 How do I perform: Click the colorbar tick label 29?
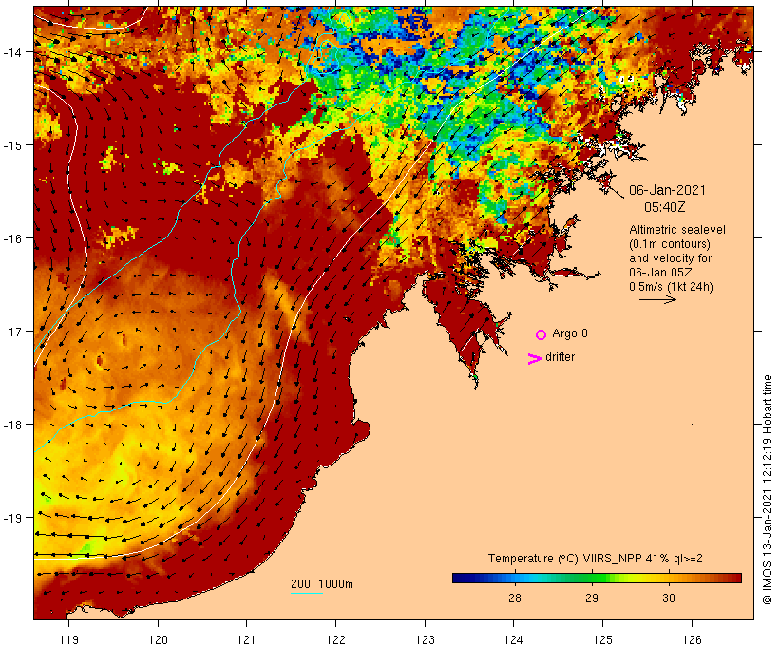pyautogui.click(x=591, y=598)
